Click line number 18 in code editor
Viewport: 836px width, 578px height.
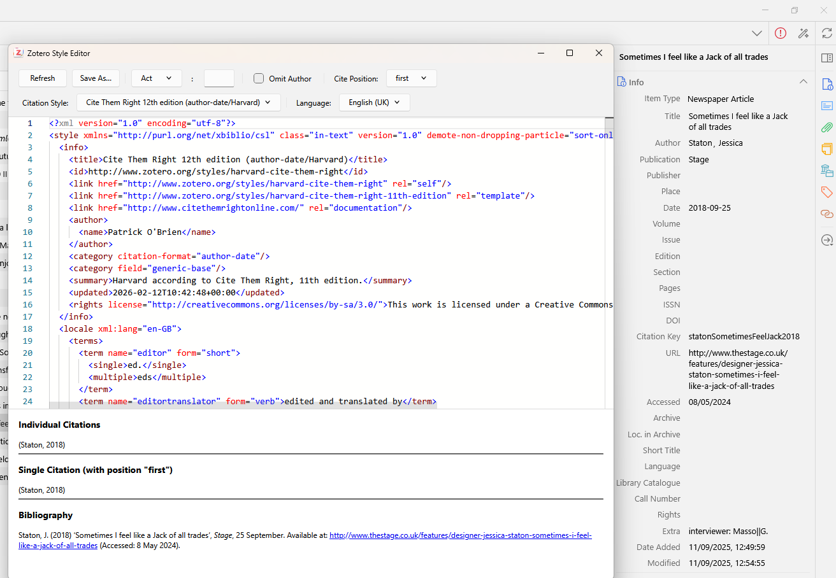pyautogui.click(x=27, y=328)
